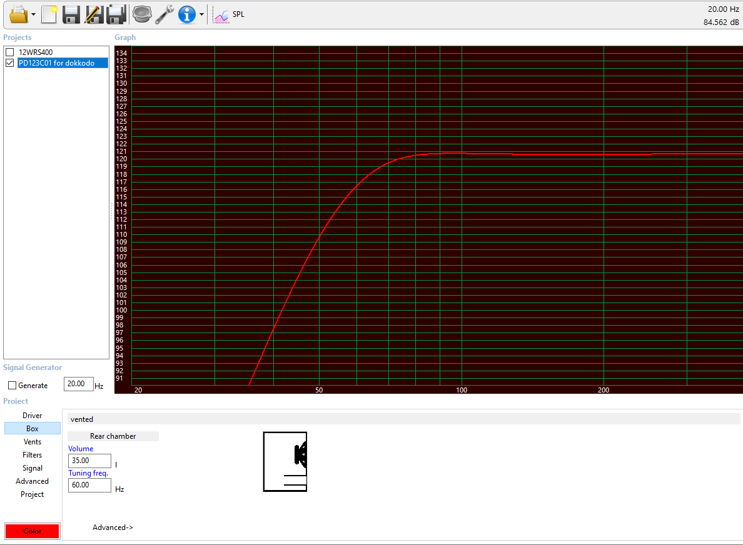Open the driver editor speaker icon
743x545 pixels.
click(142, 14)
